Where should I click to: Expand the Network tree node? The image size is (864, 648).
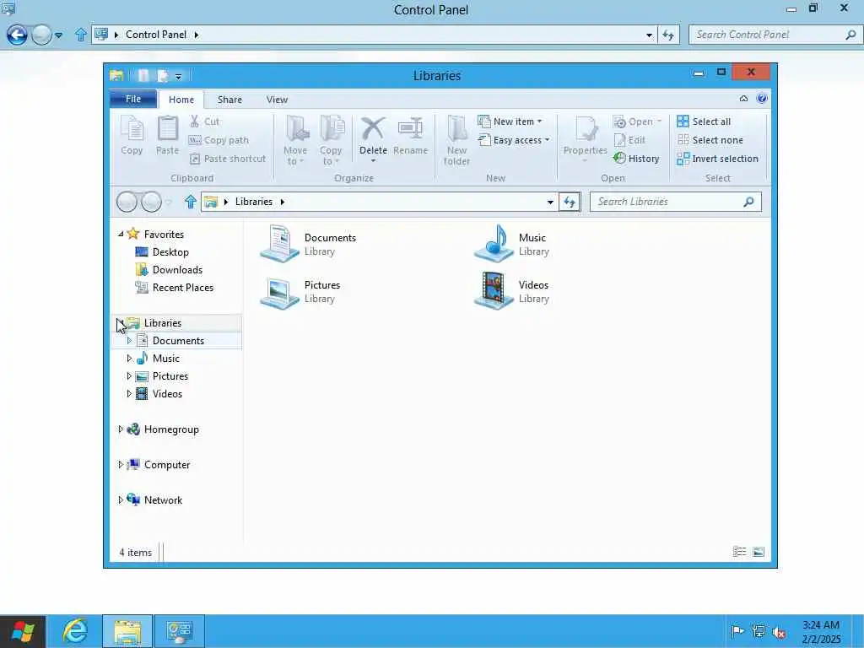click(121, 499)
